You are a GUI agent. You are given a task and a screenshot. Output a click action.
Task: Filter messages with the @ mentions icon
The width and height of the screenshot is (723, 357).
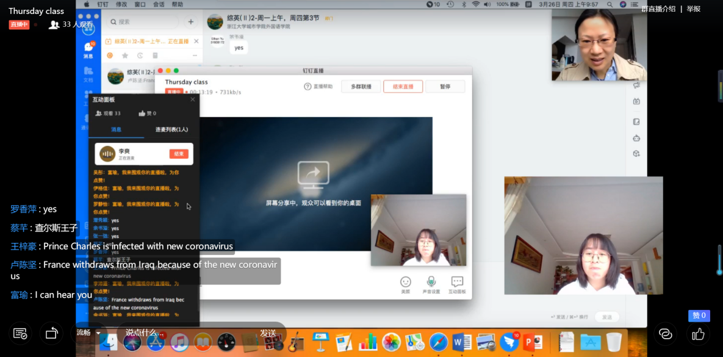click(110, 56)
